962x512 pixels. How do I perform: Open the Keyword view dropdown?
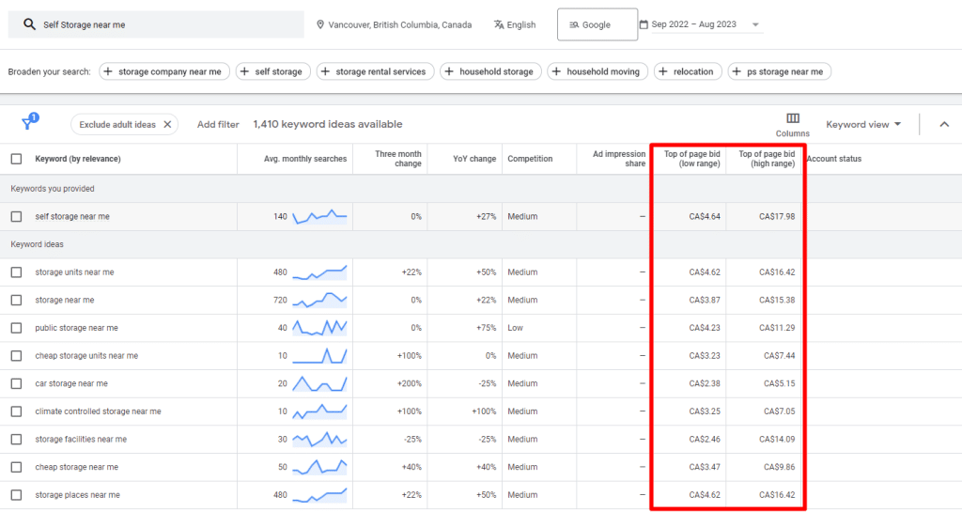tap(863, 124)
